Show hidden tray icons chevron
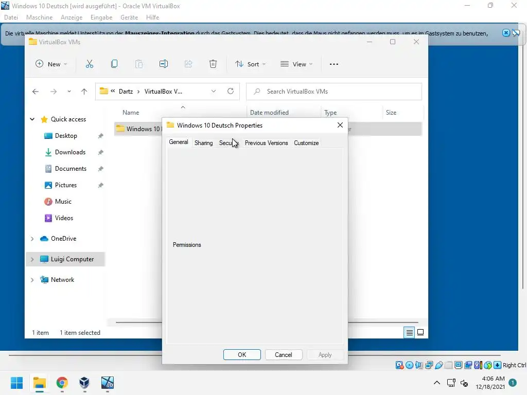 tap(437, 383)
